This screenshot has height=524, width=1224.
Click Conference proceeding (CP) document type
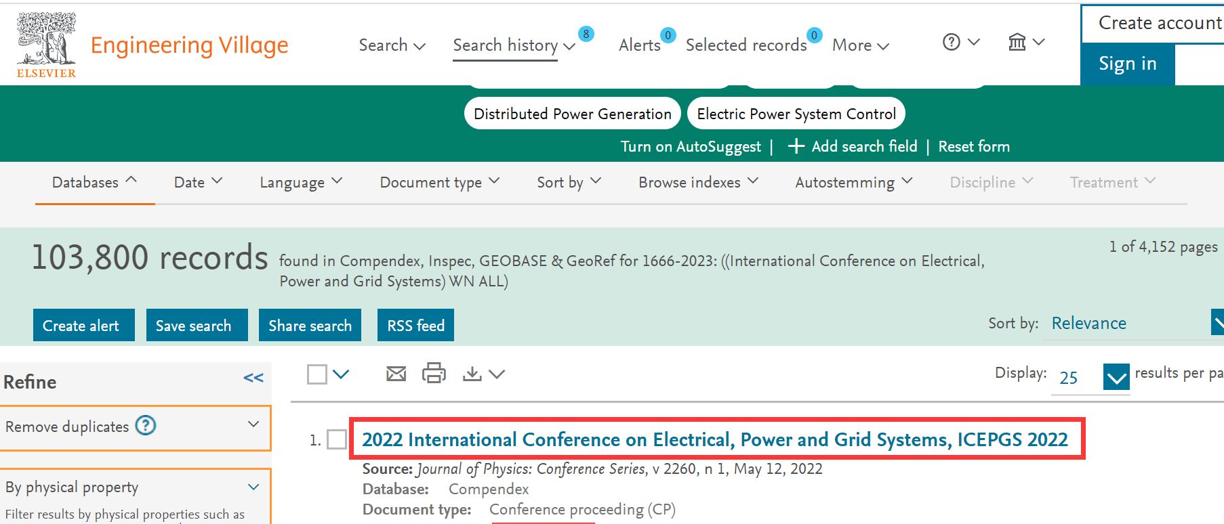pos(583,509)
